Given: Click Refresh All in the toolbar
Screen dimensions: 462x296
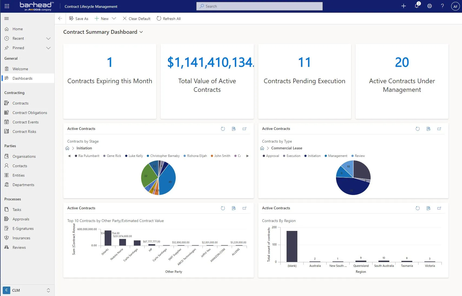Looking at the screenshot, I should point(169,18).
